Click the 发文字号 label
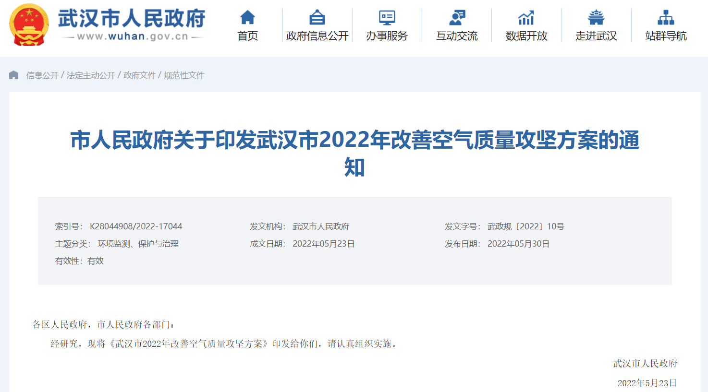708x392 pixels. [463, 226]
